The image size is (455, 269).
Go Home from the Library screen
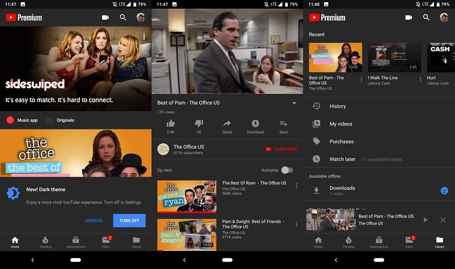point(318,242)
